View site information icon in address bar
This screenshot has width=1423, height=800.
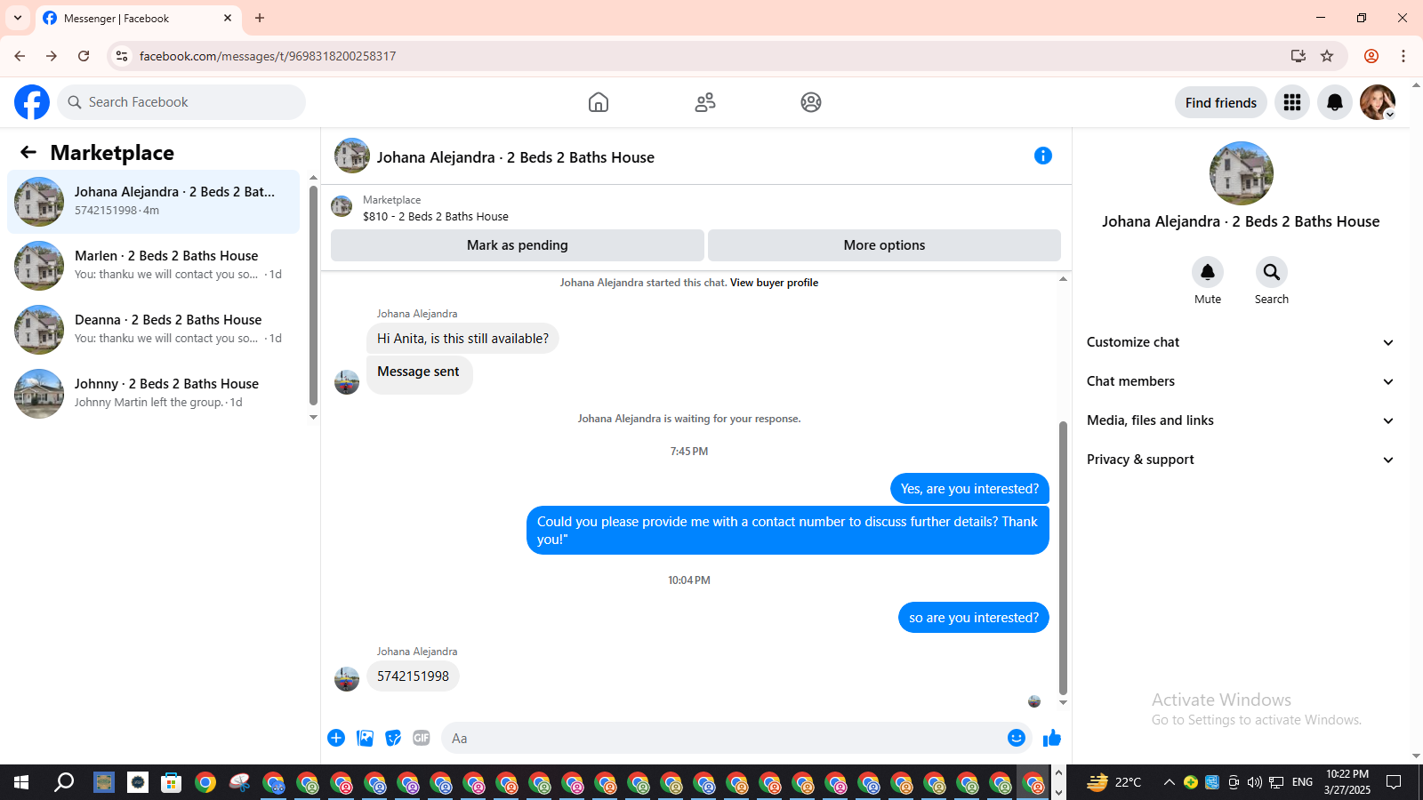(x=122, y=56)
